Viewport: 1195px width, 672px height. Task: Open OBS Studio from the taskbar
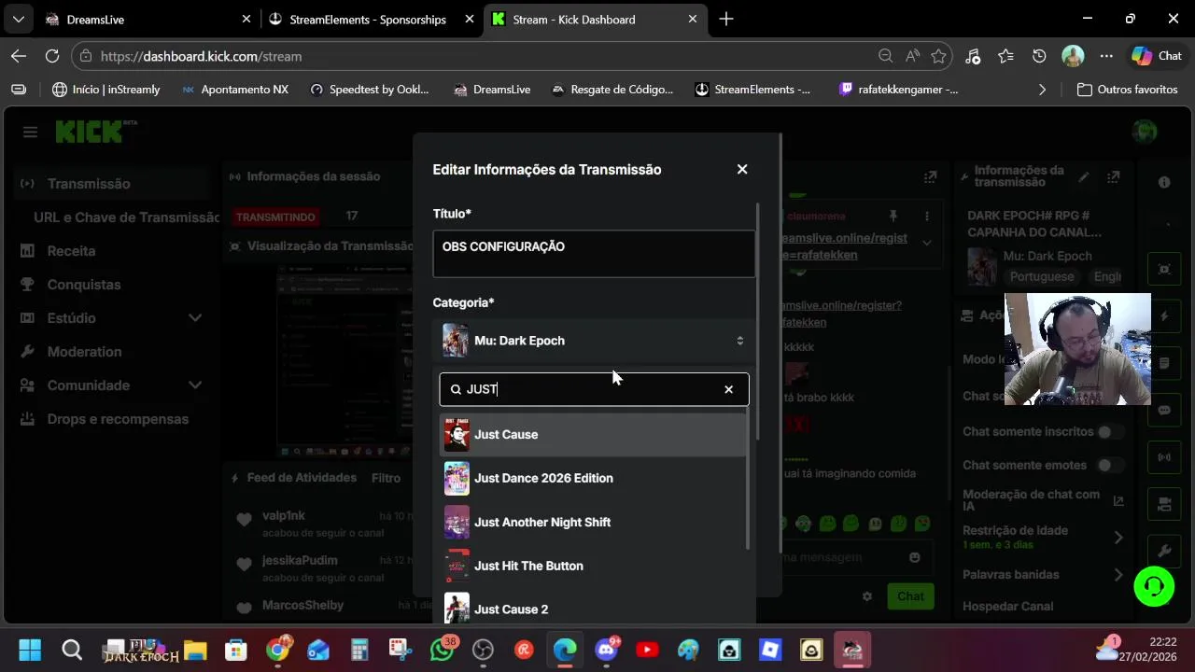[483, 650]
